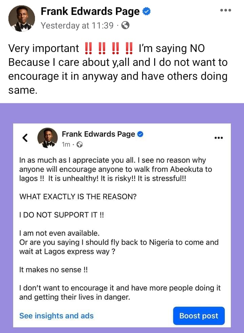244x333 pixels.
Task: Tap the back arrow in the embedded post
Action: coord(24,137)
